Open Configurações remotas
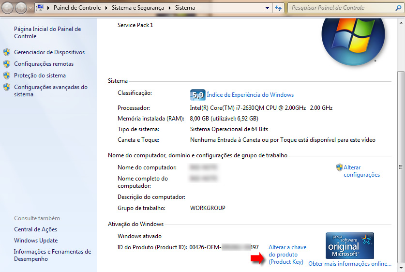 (44, 64)
